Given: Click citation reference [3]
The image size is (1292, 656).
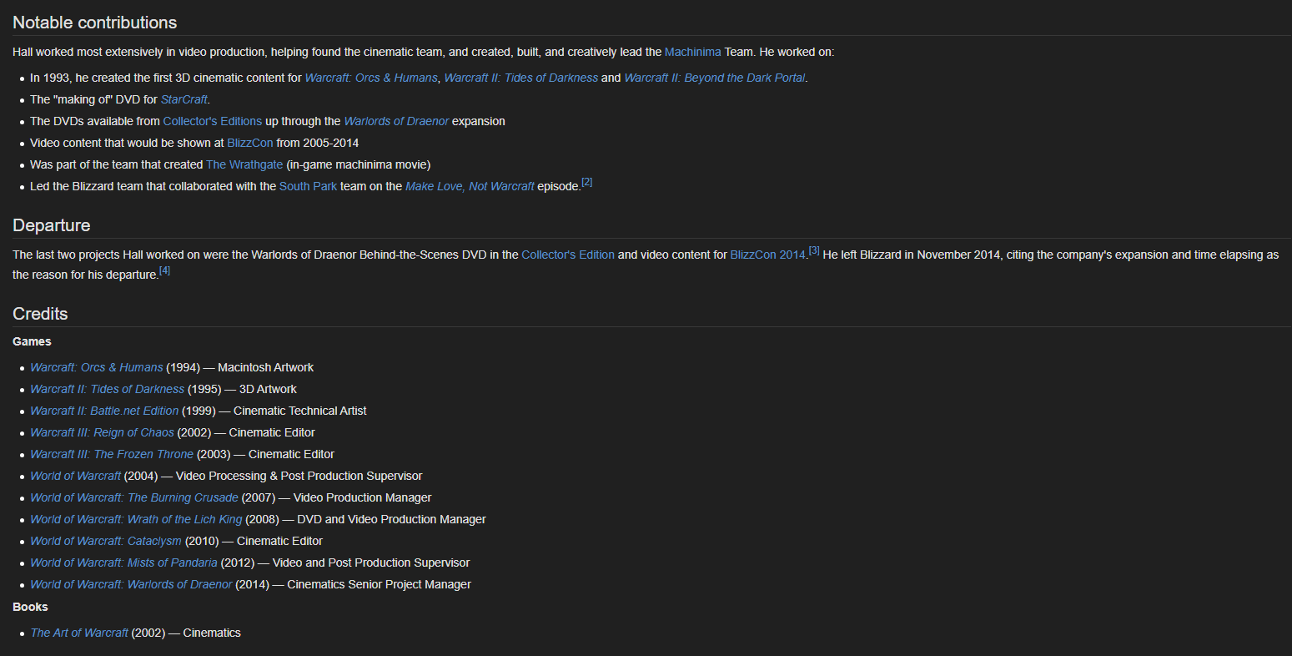Looking at the screenshot, I should tap(814, 250).
